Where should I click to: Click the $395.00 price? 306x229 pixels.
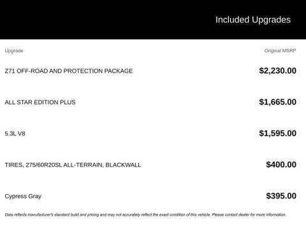(x=281, y=196)
